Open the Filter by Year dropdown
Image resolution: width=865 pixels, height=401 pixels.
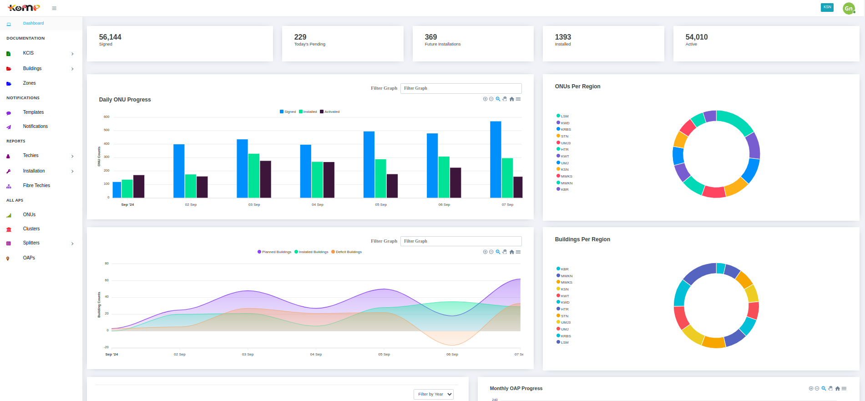pyautogui.click(x=434, y=394)
